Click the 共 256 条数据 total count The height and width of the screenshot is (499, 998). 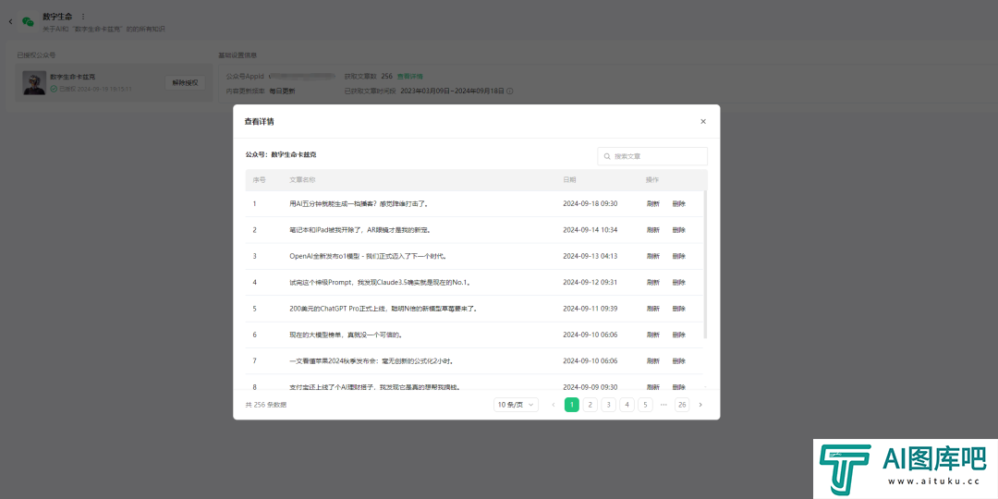coord(266,405)
